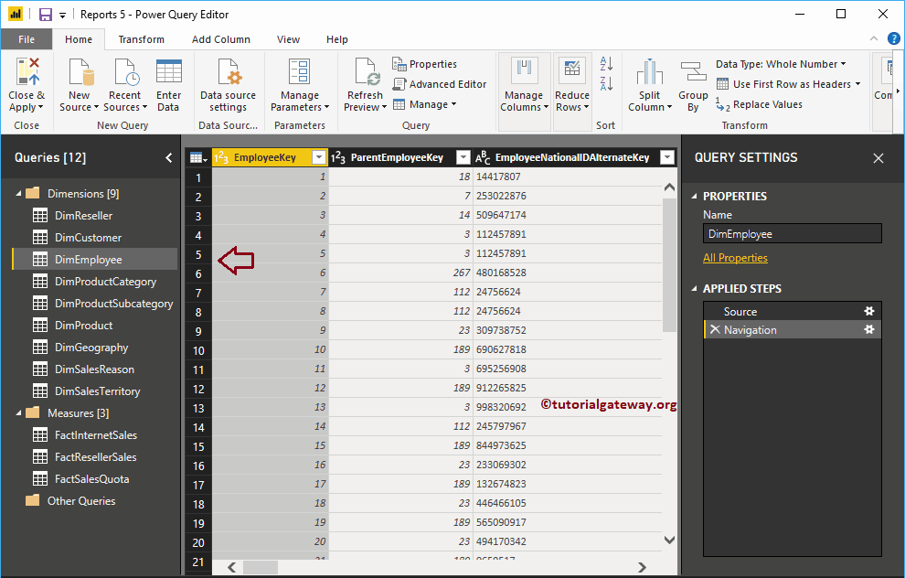Open Data Type: Whole Number dropdown
The height and width of the screenshot is (578, 905).
(x=781, y=64)
